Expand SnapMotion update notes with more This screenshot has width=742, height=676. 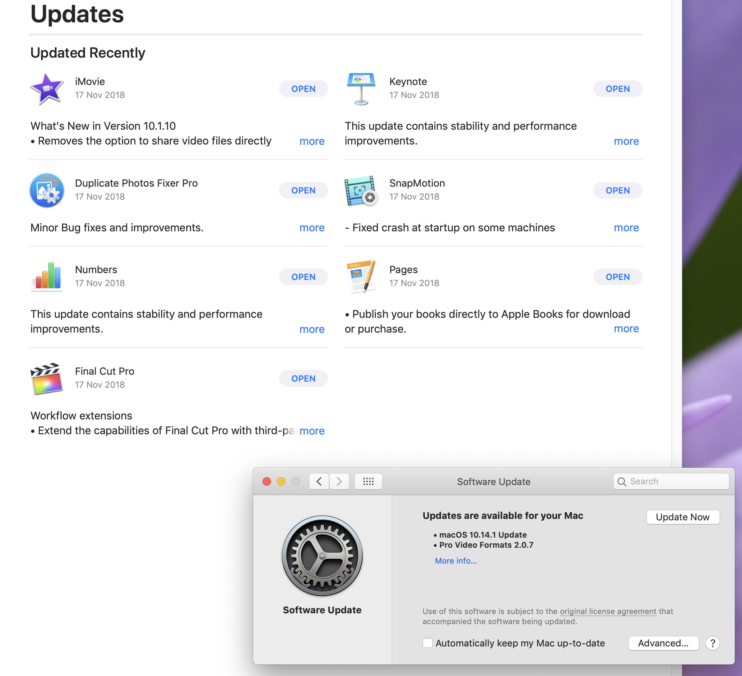point(626,227)
